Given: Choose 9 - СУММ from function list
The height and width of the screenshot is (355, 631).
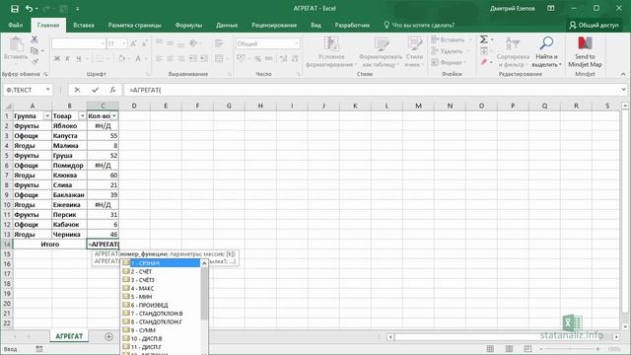Looking at the screenshot, I should pos(161,330).
